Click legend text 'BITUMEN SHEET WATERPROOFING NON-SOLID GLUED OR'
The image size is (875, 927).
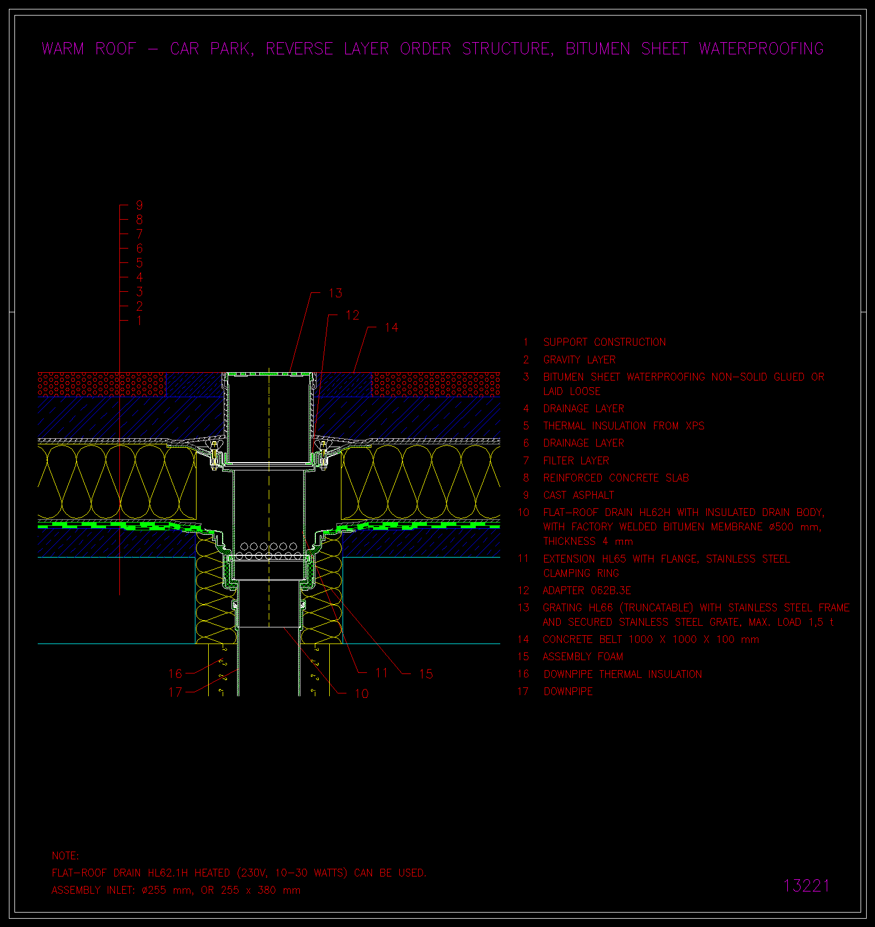[683, 377]
